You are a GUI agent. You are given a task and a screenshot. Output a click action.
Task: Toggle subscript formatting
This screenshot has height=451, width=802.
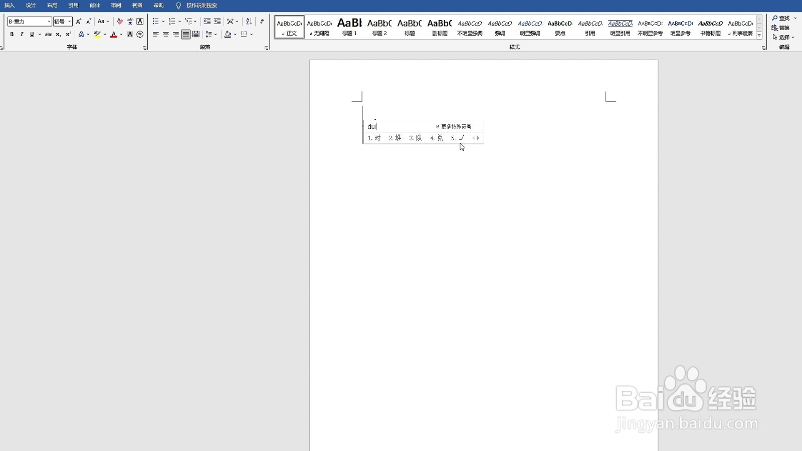[x=58, y=35]
